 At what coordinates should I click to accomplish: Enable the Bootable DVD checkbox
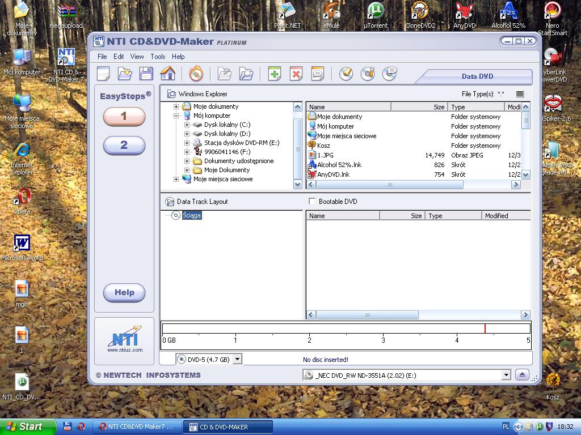click(313, 201)
